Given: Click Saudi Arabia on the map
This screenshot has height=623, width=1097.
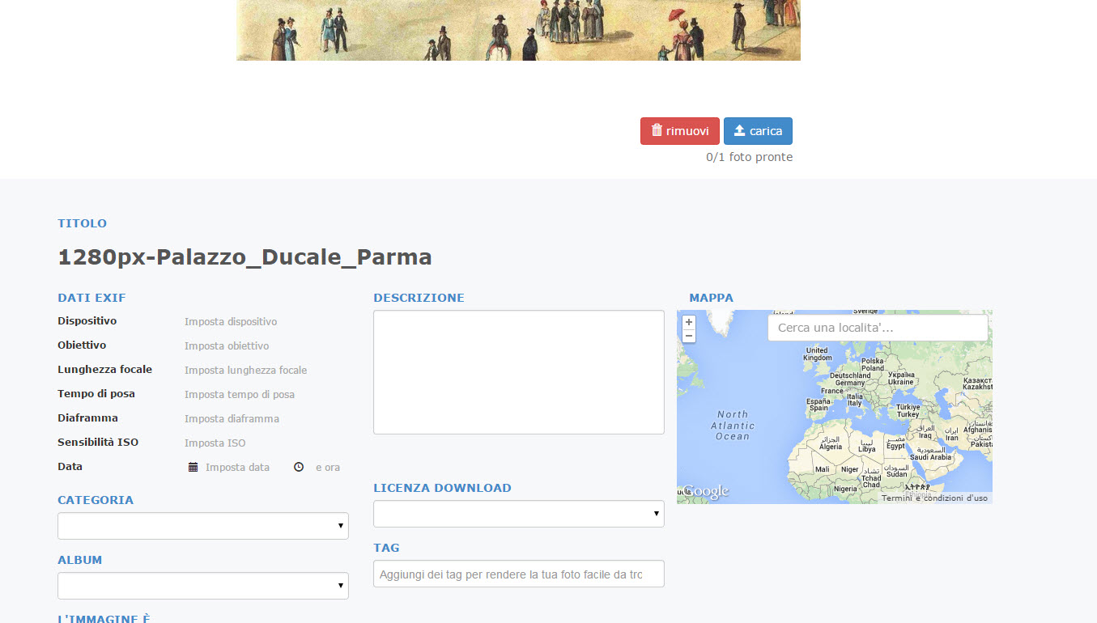Looking at the screenshot, I should point(930,453).
